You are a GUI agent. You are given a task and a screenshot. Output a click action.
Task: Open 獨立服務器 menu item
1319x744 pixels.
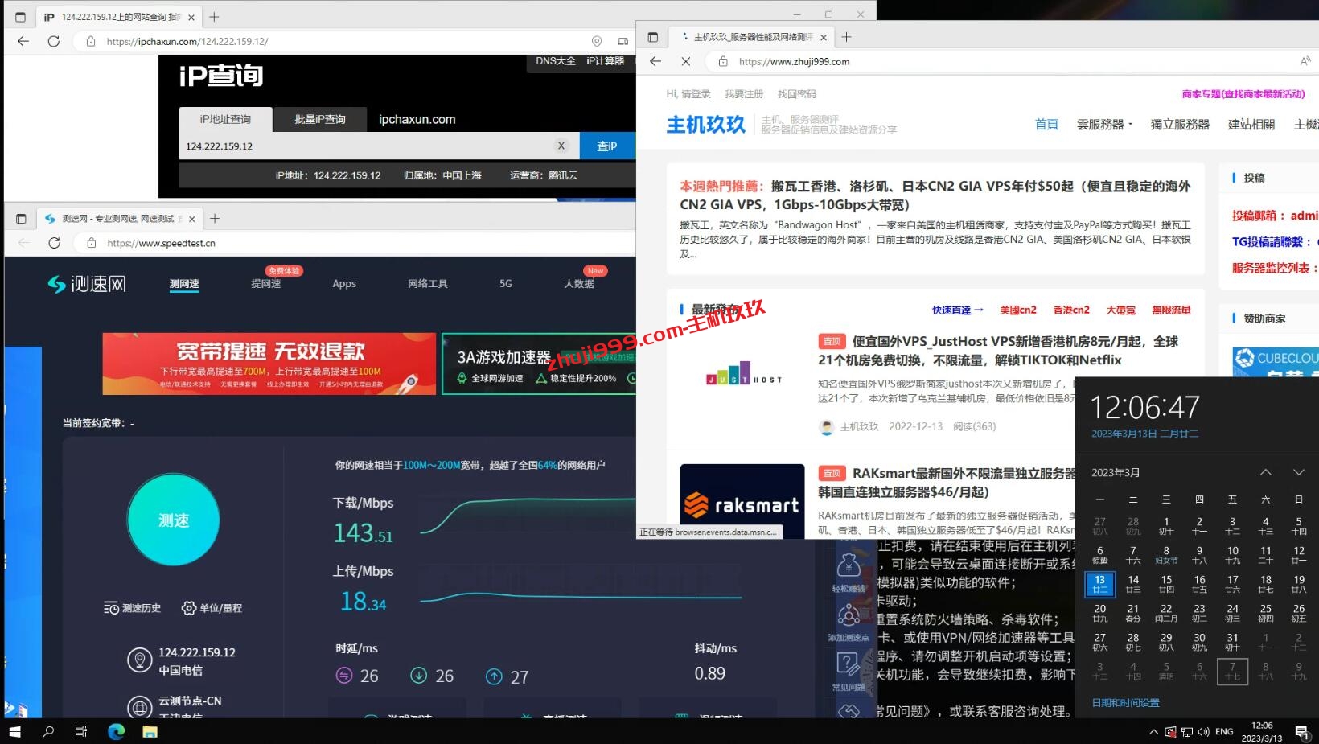point(1180,124)
